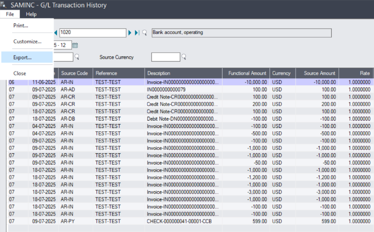Sort by the Reference column header

point(118,73)
